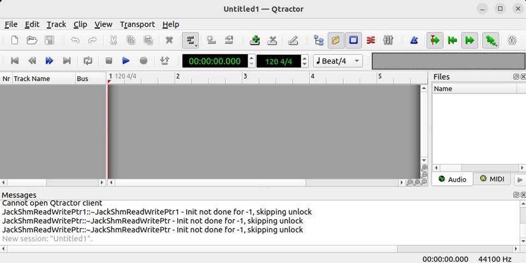The height and width of the screenshot is (263, 526).
Task: Click the tree-structure icon left of the Files folder icon
Action: coord(318,41)
